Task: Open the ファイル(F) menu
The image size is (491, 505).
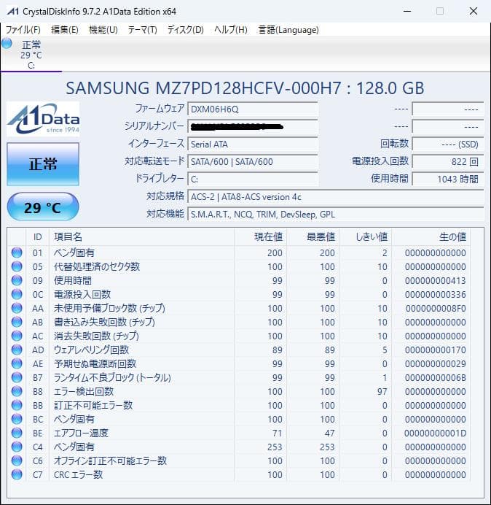Action: point(23,30)
